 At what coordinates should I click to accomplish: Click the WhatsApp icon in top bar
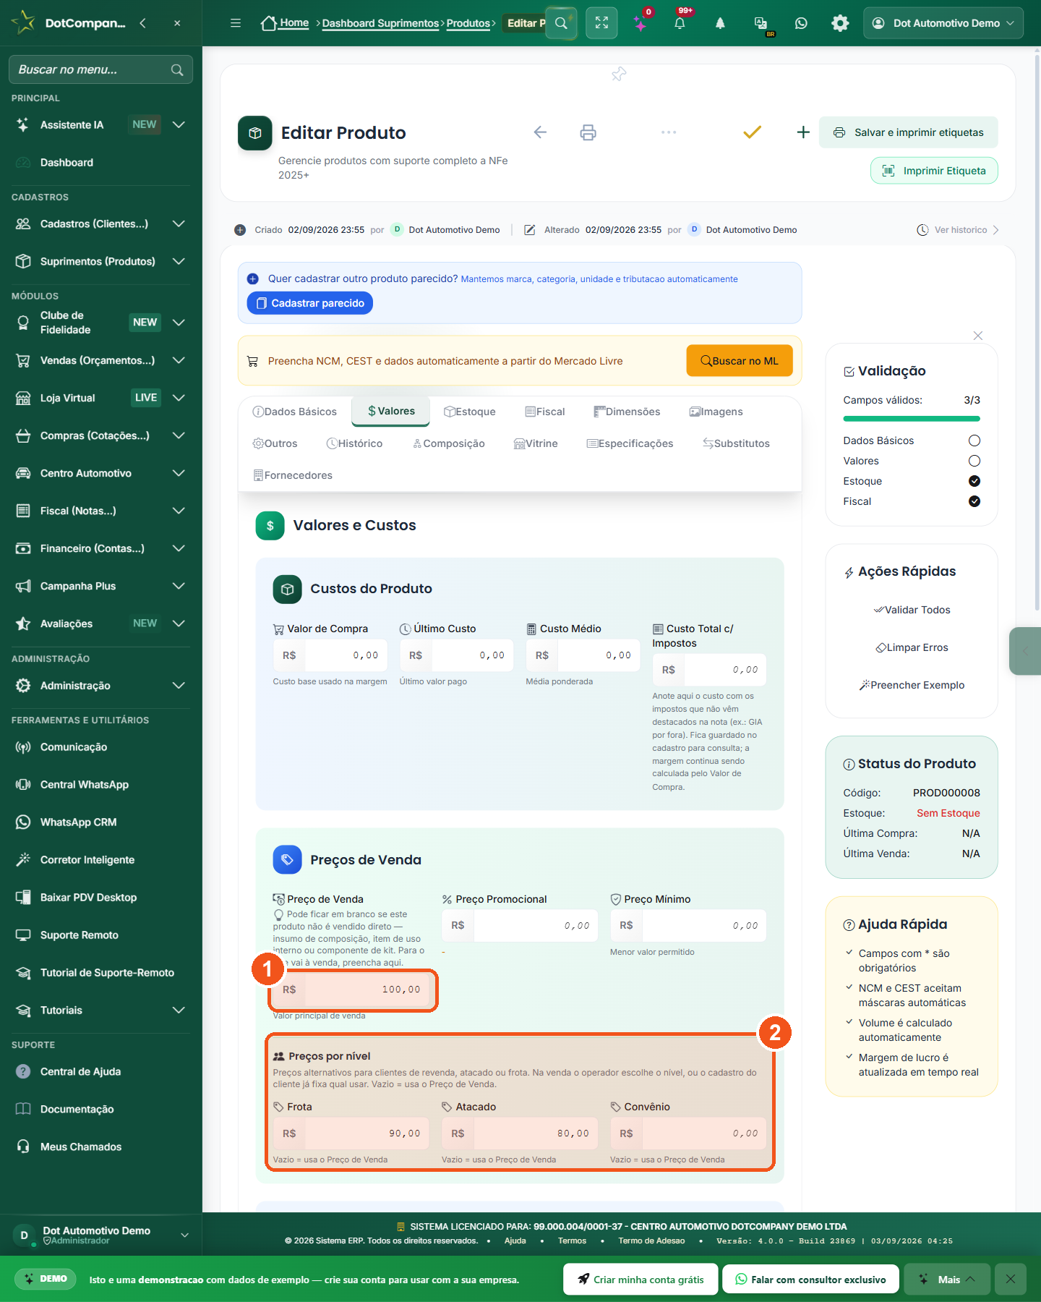(801, 23)
